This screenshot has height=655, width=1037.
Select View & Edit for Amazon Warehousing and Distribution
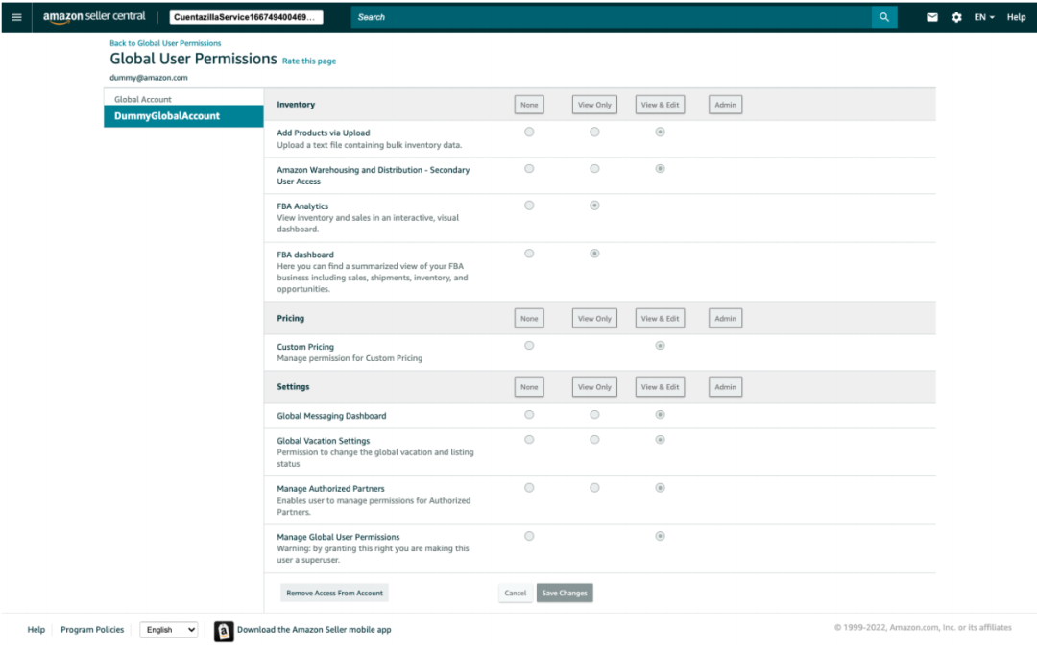(x=660, y=169)
